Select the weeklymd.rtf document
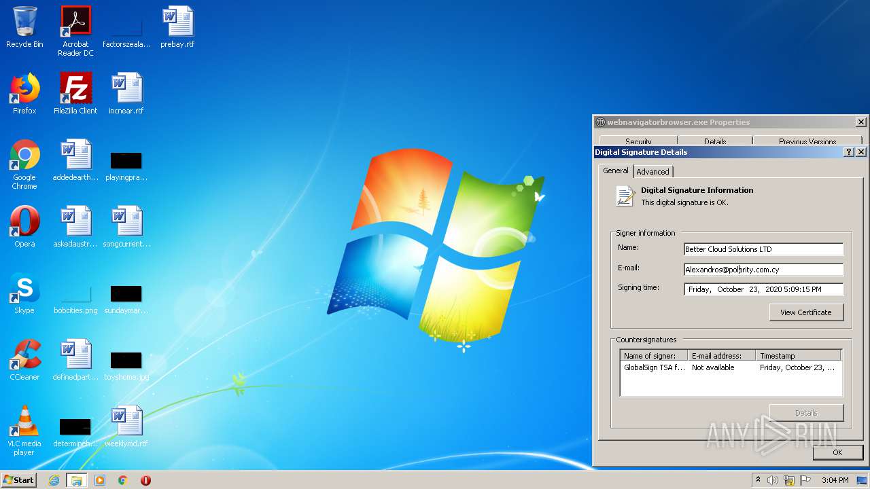Screen dimensions: 870x489 pyautogui.click(x=126, y=427)
